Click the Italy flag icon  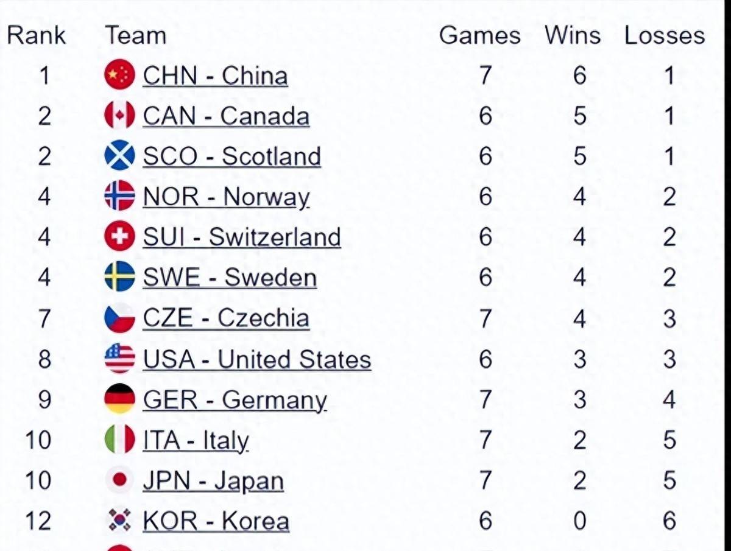tap(119, 440)
